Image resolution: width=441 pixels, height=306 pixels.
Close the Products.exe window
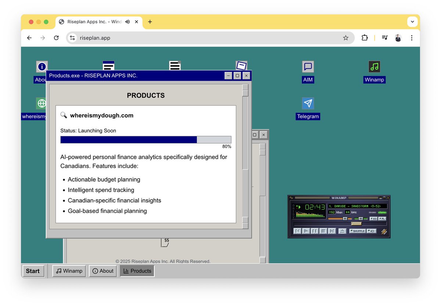click(x=246, y=76)
